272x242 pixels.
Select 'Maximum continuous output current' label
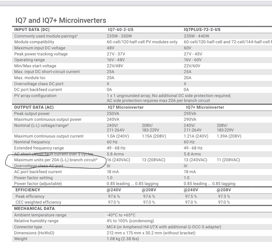coord(49,136)
